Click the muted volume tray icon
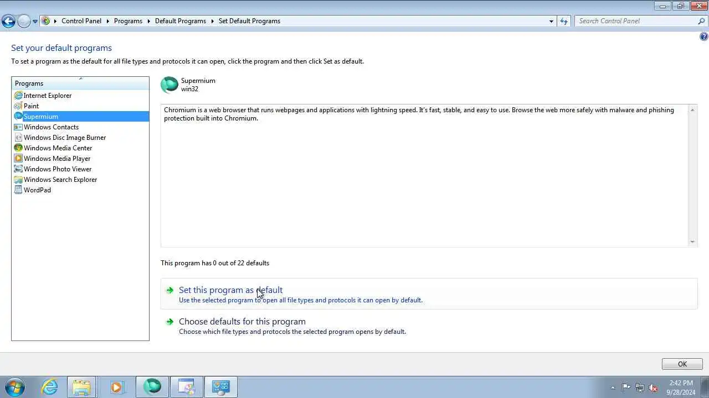Image resolution: width=709 pixels, height=398 pixels. [654, 387]
